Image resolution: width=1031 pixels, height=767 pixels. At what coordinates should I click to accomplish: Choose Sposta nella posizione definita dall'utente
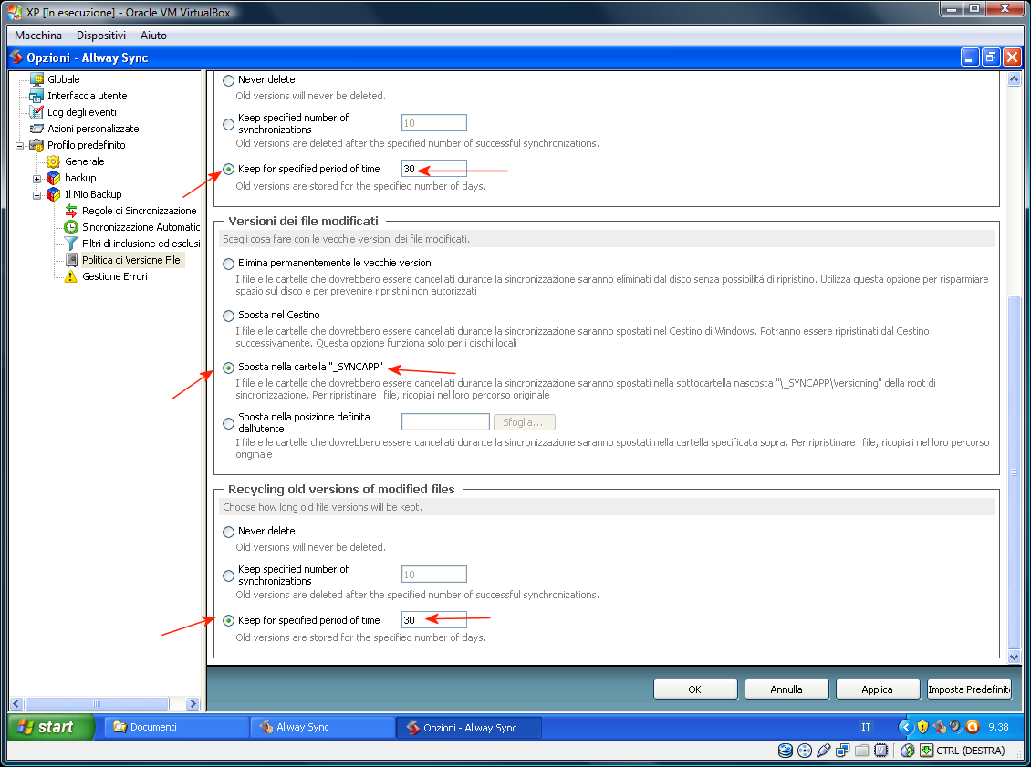coord(228,424)
